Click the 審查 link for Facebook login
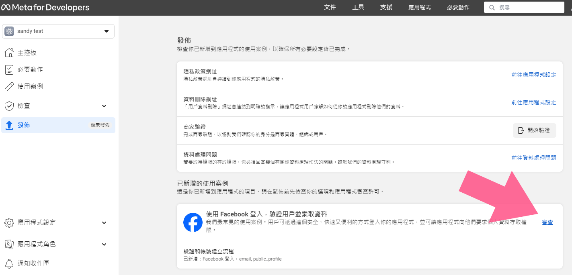572x275 pixels. click(547, 222)
